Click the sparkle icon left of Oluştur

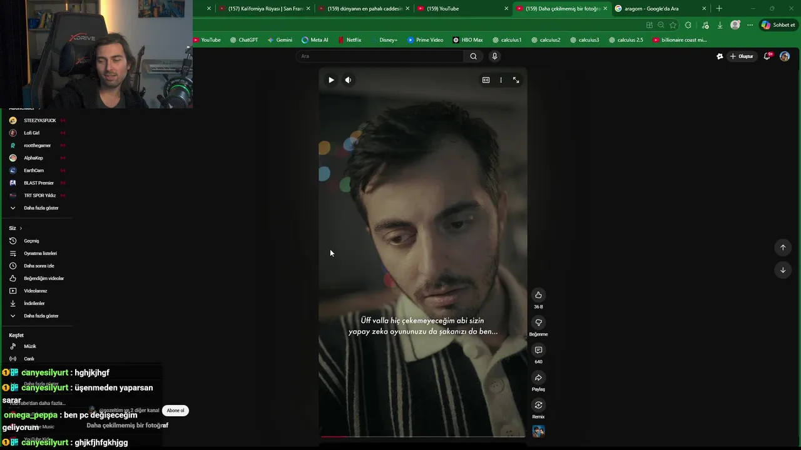coord(720,56)
